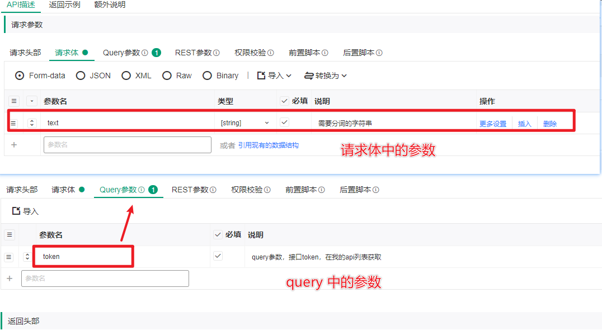Click the reorder stepper icon on the token row

coord(27,256)
